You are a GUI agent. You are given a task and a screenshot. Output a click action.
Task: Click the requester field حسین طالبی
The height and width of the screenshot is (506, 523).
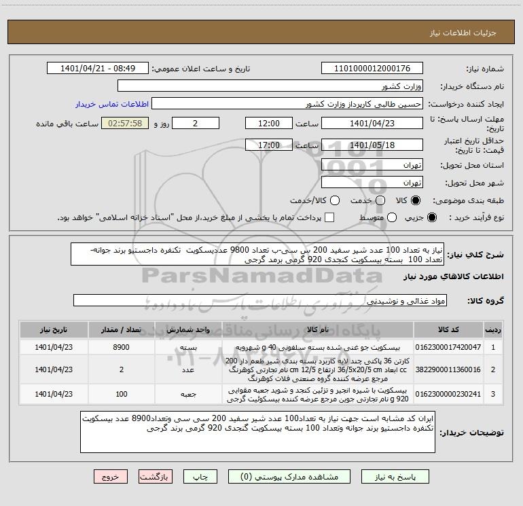(287, 104)
